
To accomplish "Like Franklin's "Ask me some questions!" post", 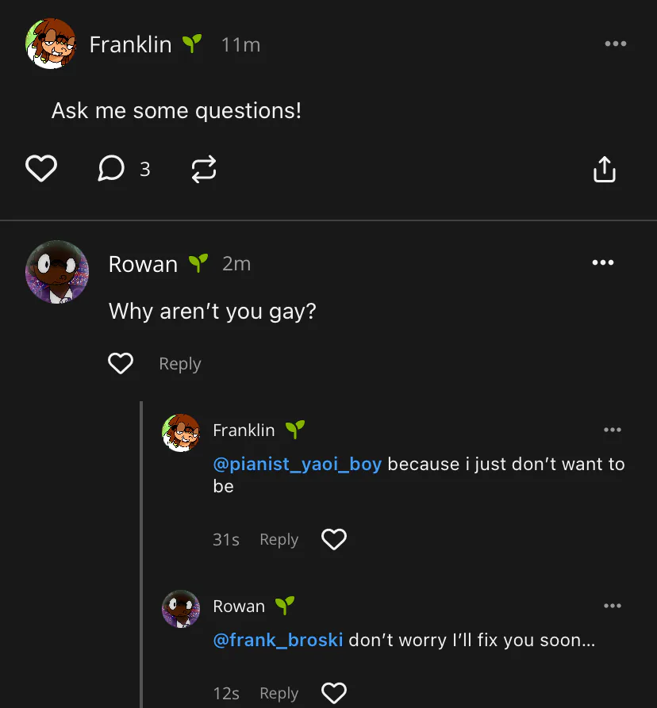I will tap(41, 169).
